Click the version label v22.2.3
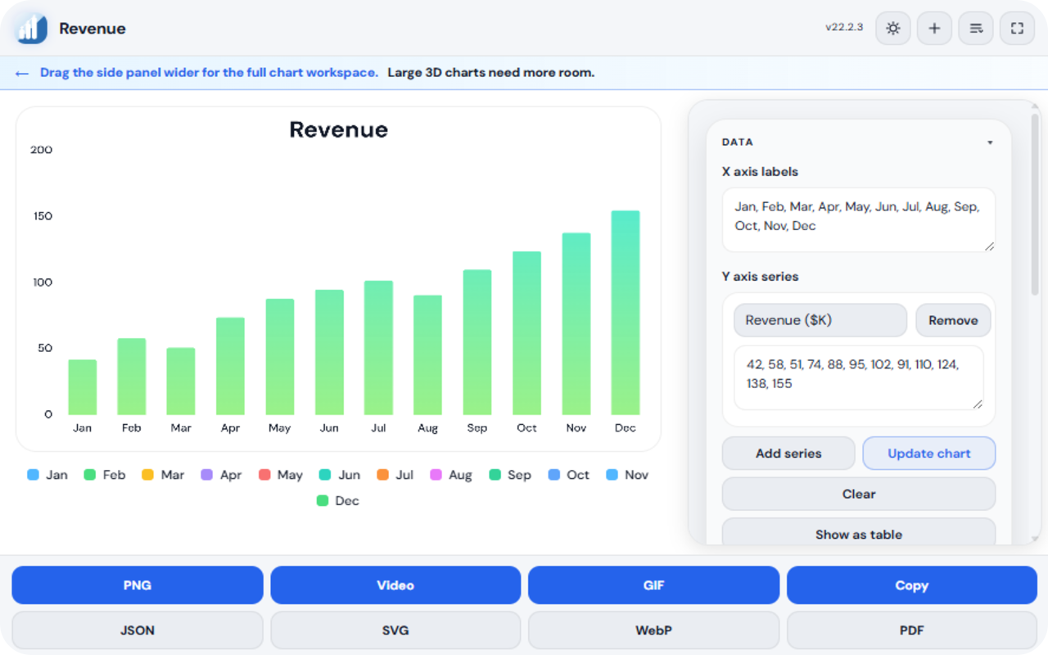The image size is (1048, 655). tap(844, 28)
